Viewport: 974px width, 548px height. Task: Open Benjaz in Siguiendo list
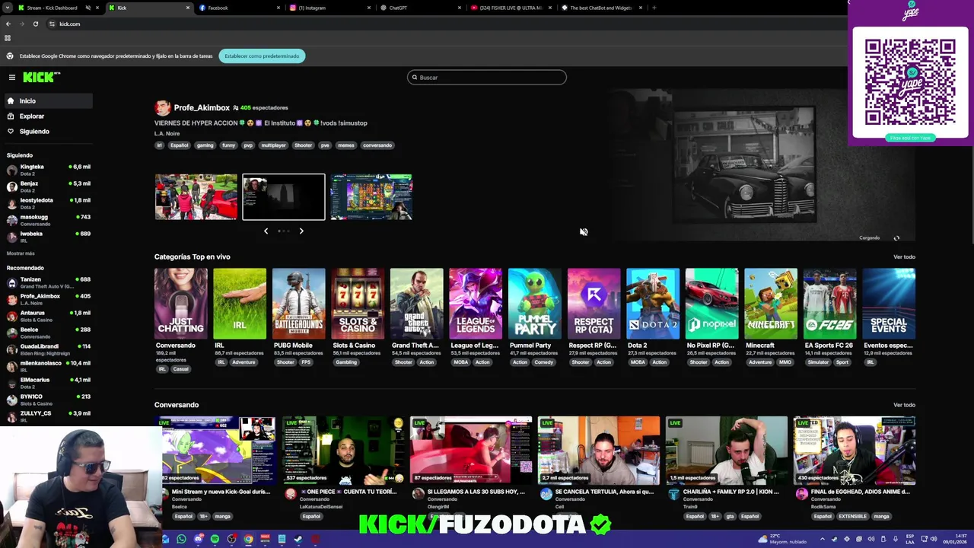pos(49,186)
